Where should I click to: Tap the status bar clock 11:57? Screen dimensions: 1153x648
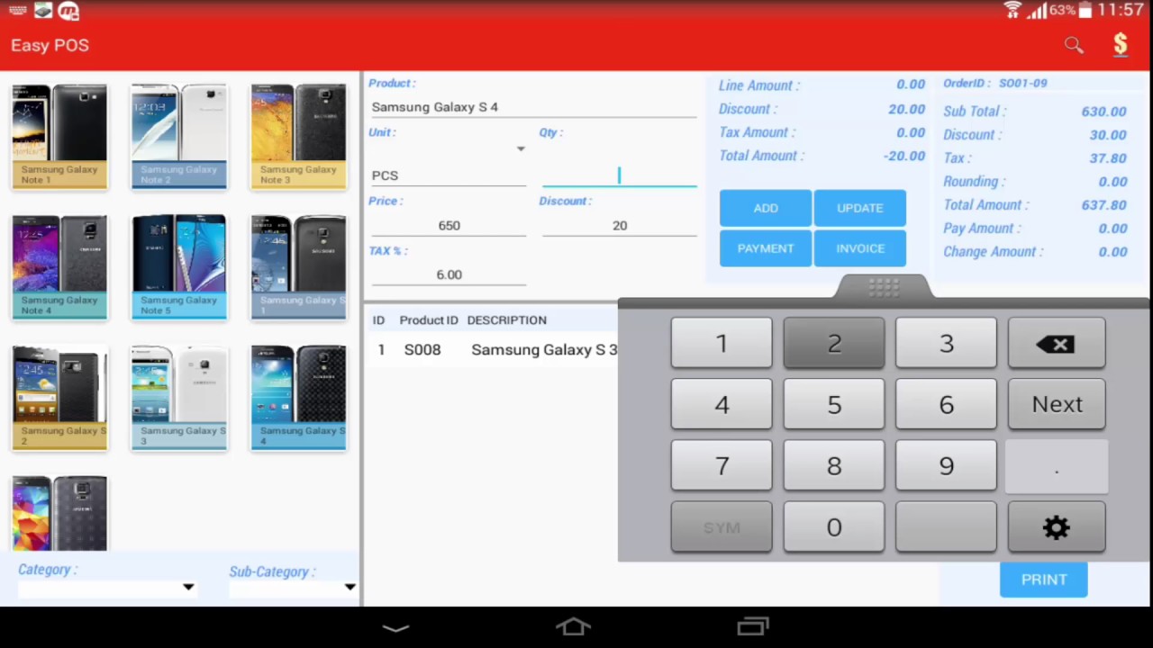tap(1120, 10)
